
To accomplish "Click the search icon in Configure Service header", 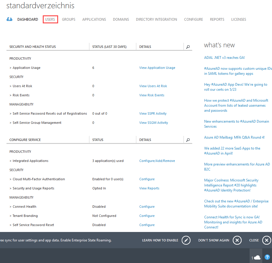I will click(x=188, y=140).
